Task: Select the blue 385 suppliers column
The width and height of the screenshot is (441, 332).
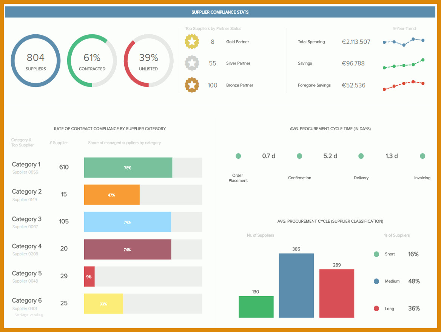Action: point(296,286)
